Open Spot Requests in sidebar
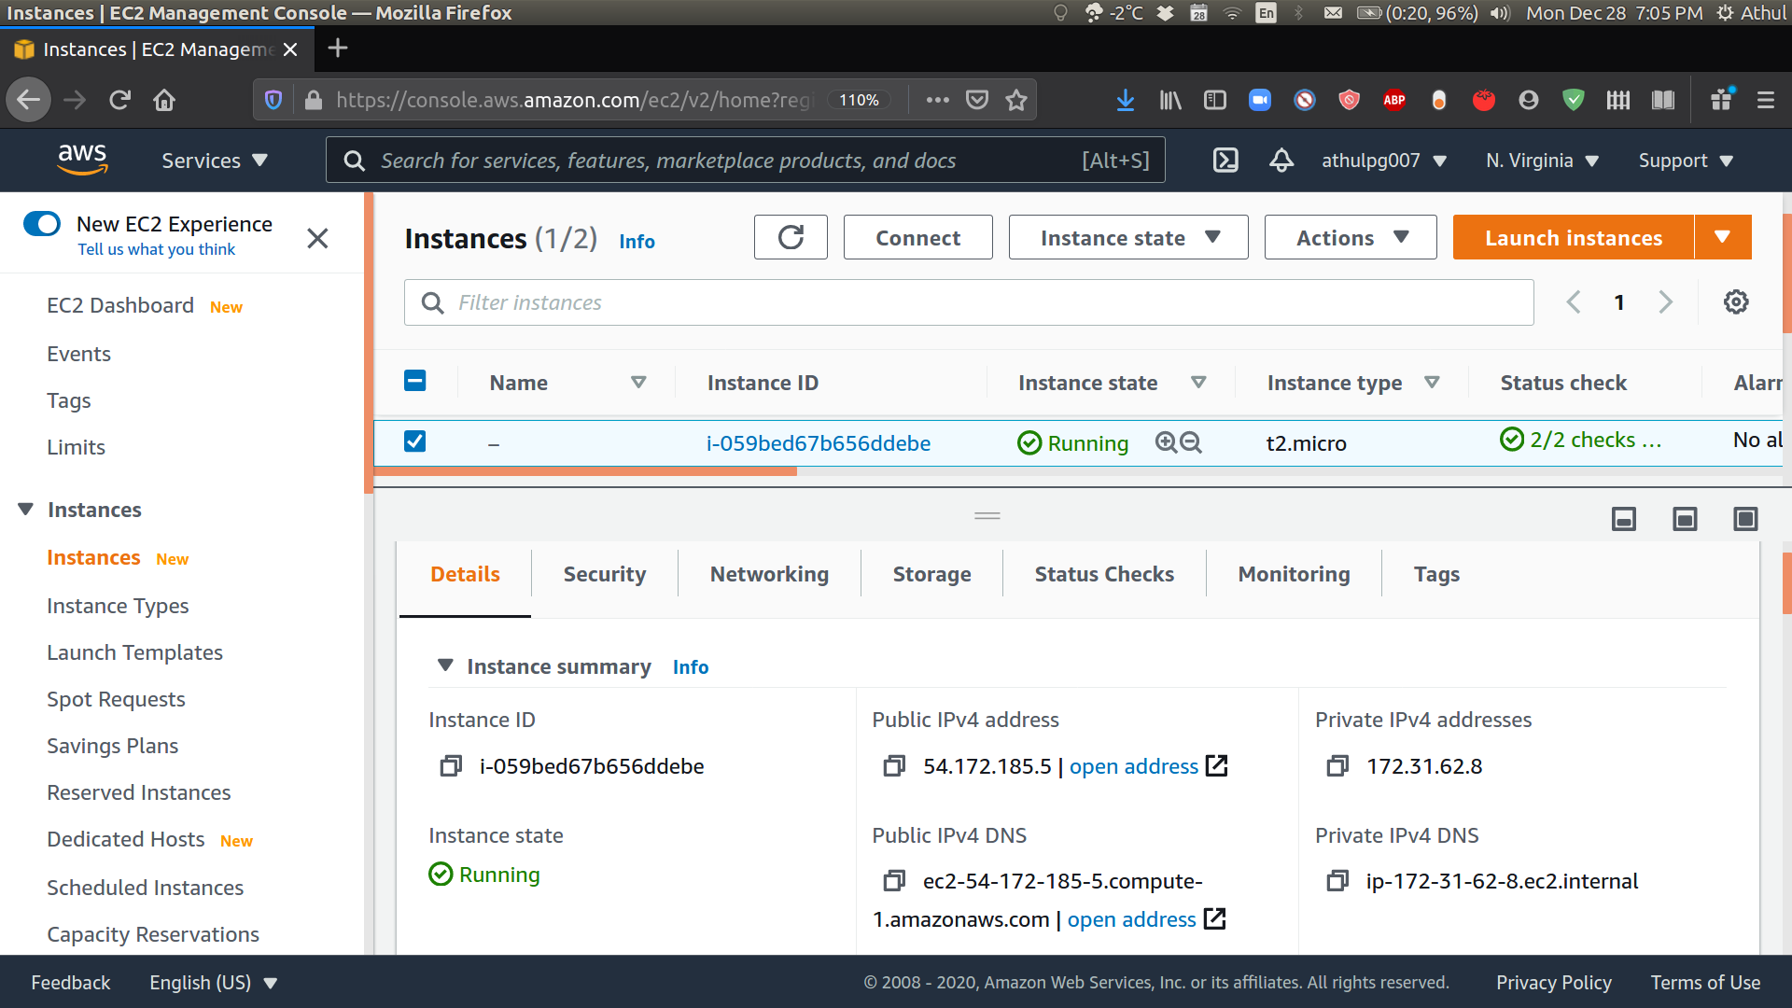The image size is (1792, 1008). click(116, 699)
